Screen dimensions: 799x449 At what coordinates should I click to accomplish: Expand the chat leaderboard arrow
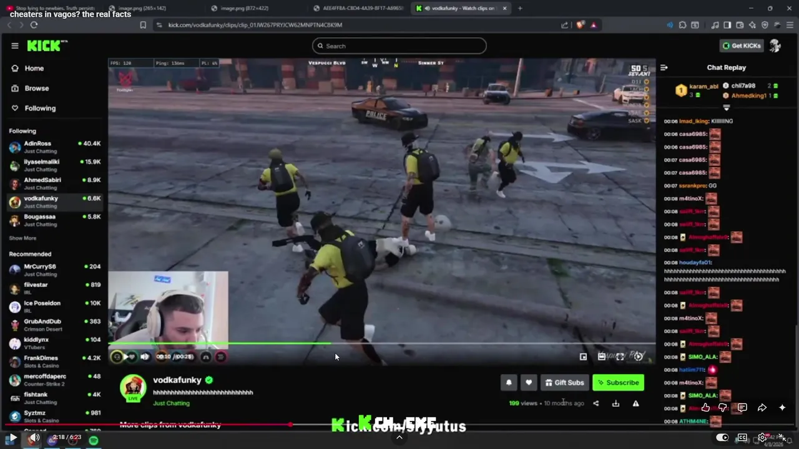click(726, 107)
